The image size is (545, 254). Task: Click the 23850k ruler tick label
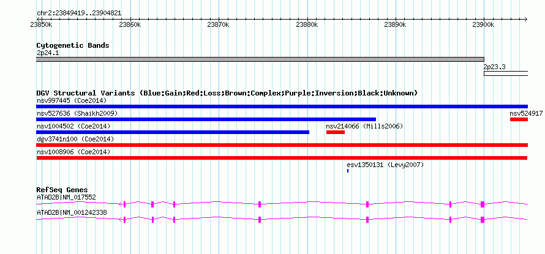pos(42,24)
